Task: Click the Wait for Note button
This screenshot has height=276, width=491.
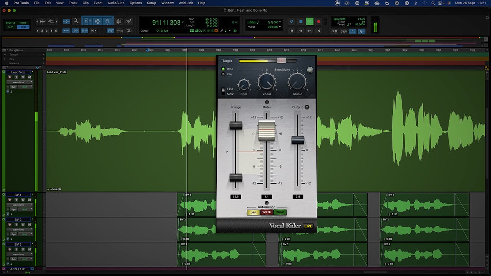Action: (335, 31)
